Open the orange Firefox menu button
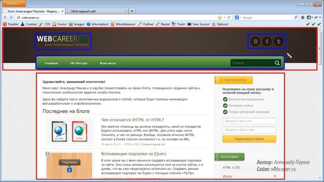The height and width of the screenshot is (182, 324). [x=14, y=4]
